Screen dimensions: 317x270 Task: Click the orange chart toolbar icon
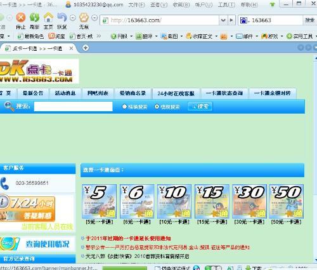click(x=224, y=36)
